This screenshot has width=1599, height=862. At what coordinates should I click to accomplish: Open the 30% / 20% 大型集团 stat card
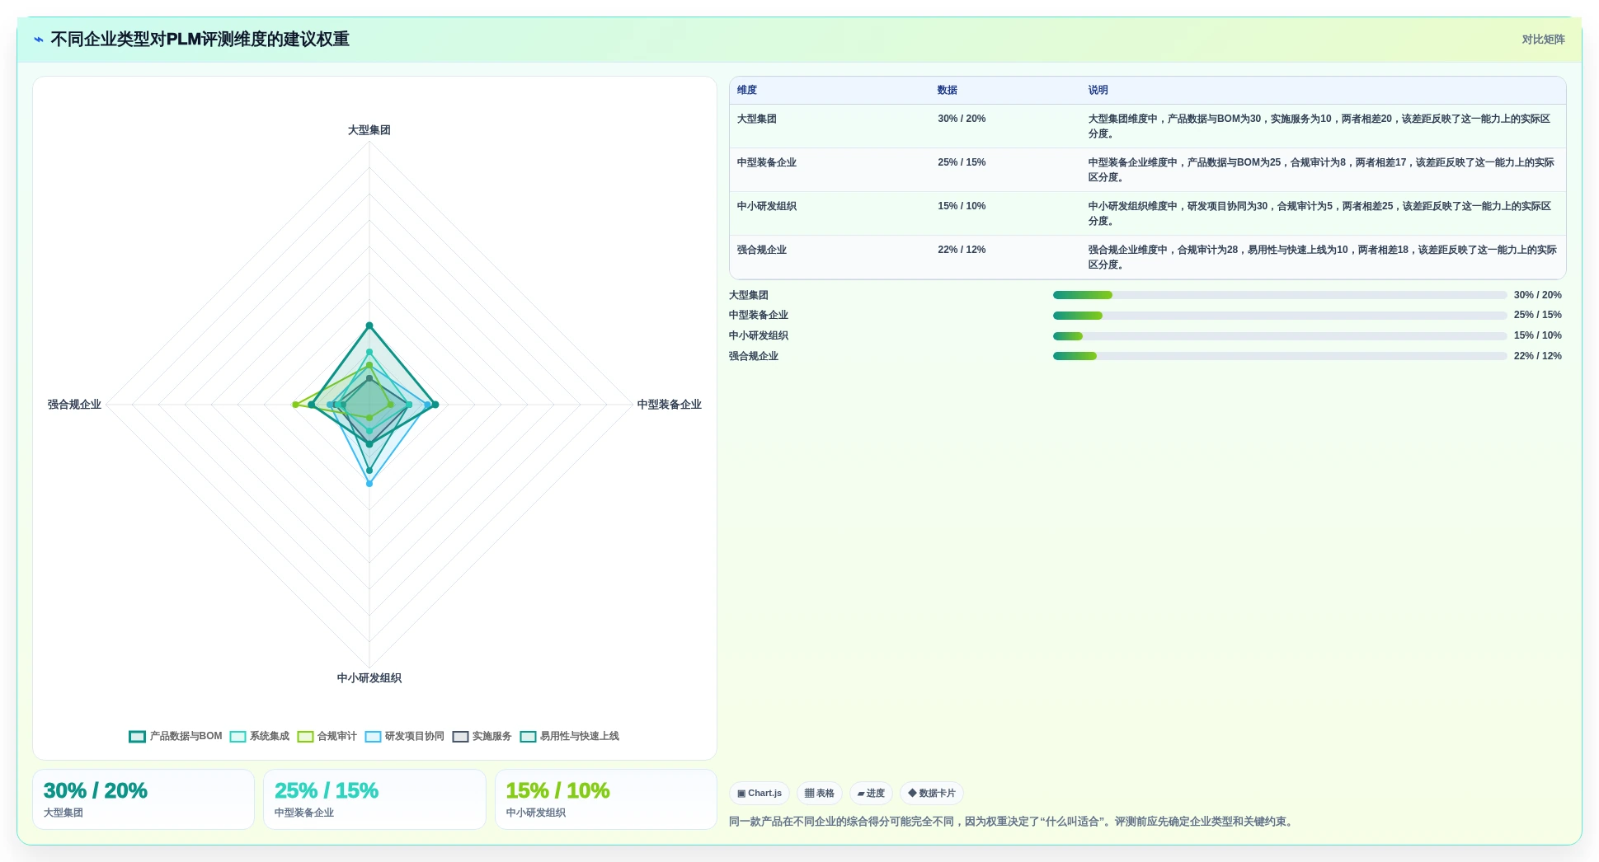point(143,799)
